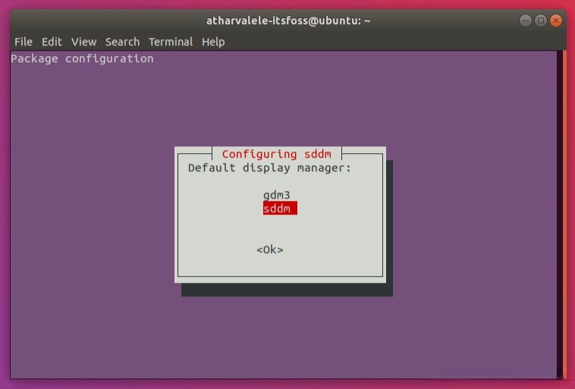Open the File menu

(x=24, y=42)
